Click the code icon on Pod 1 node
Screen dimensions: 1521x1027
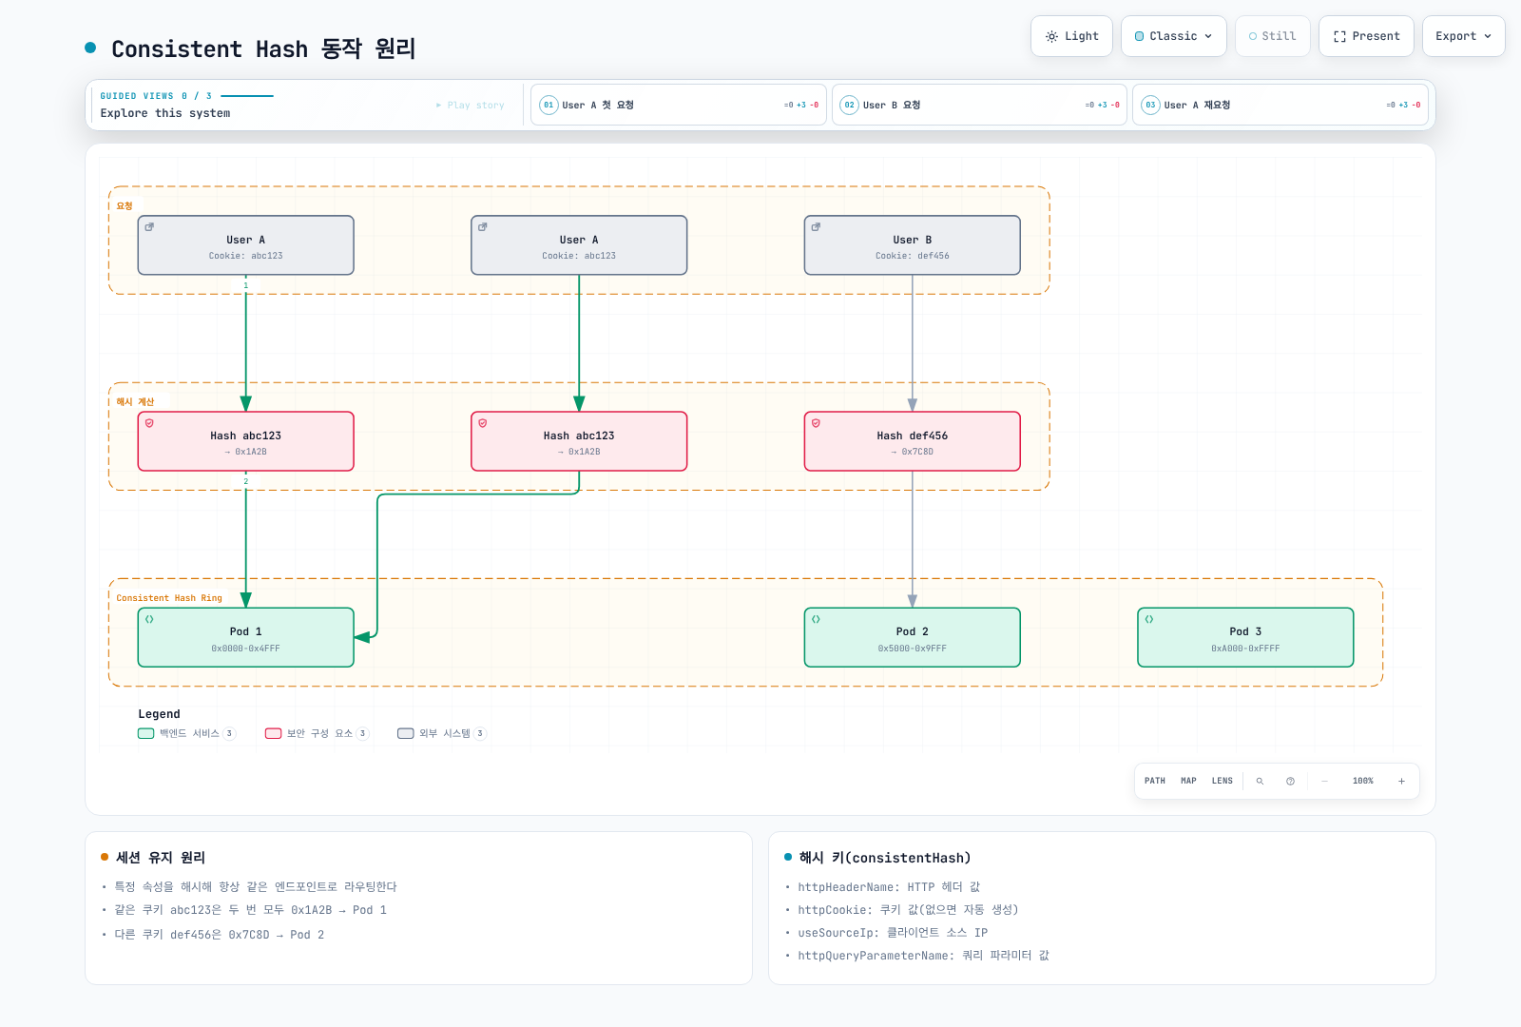(x=149, y=619)
